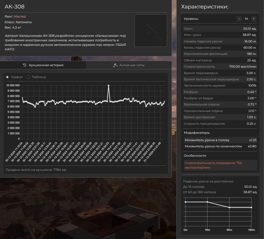Decrease weapon level with minus button
Image resolution: width=264 pixels, height=239 pixels.
pos(239,19)
